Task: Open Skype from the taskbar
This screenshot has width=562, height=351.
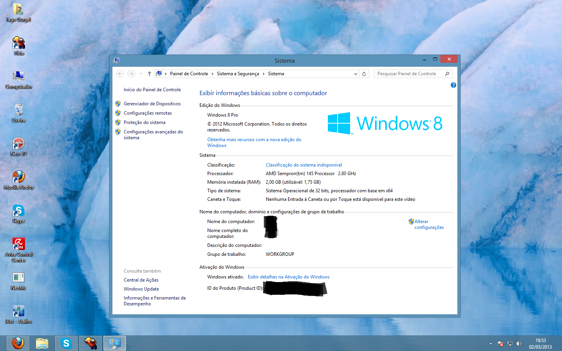Action: 66,343
